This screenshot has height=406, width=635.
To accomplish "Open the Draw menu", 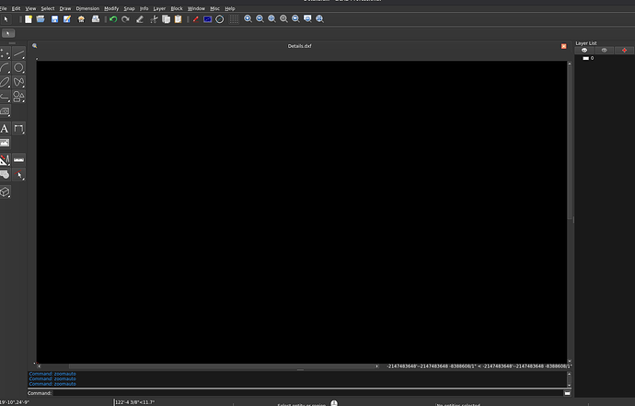I will 65,8.
